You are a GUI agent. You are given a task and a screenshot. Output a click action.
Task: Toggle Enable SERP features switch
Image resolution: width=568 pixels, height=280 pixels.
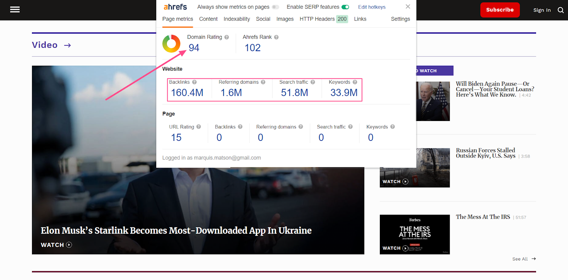345,7
